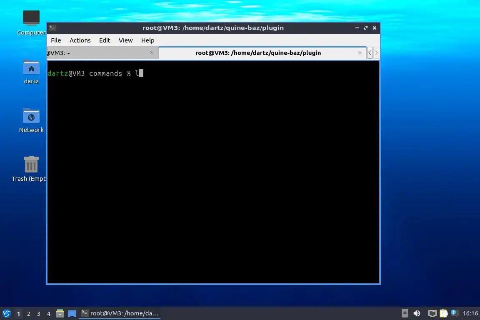Open the update notifier tray icon
480x320 pixels.
coord(454,313)
